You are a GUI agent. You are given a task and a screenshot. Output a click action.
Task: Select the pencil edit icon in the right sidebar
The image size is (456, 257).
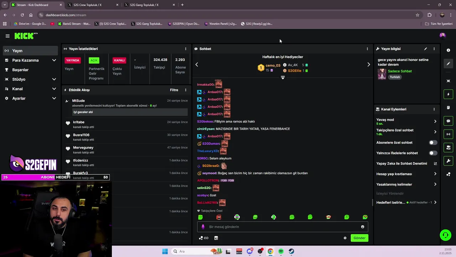coord(449,64)
